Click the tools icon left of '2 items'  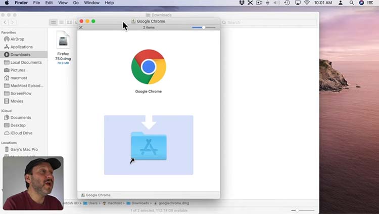(81, 27)
